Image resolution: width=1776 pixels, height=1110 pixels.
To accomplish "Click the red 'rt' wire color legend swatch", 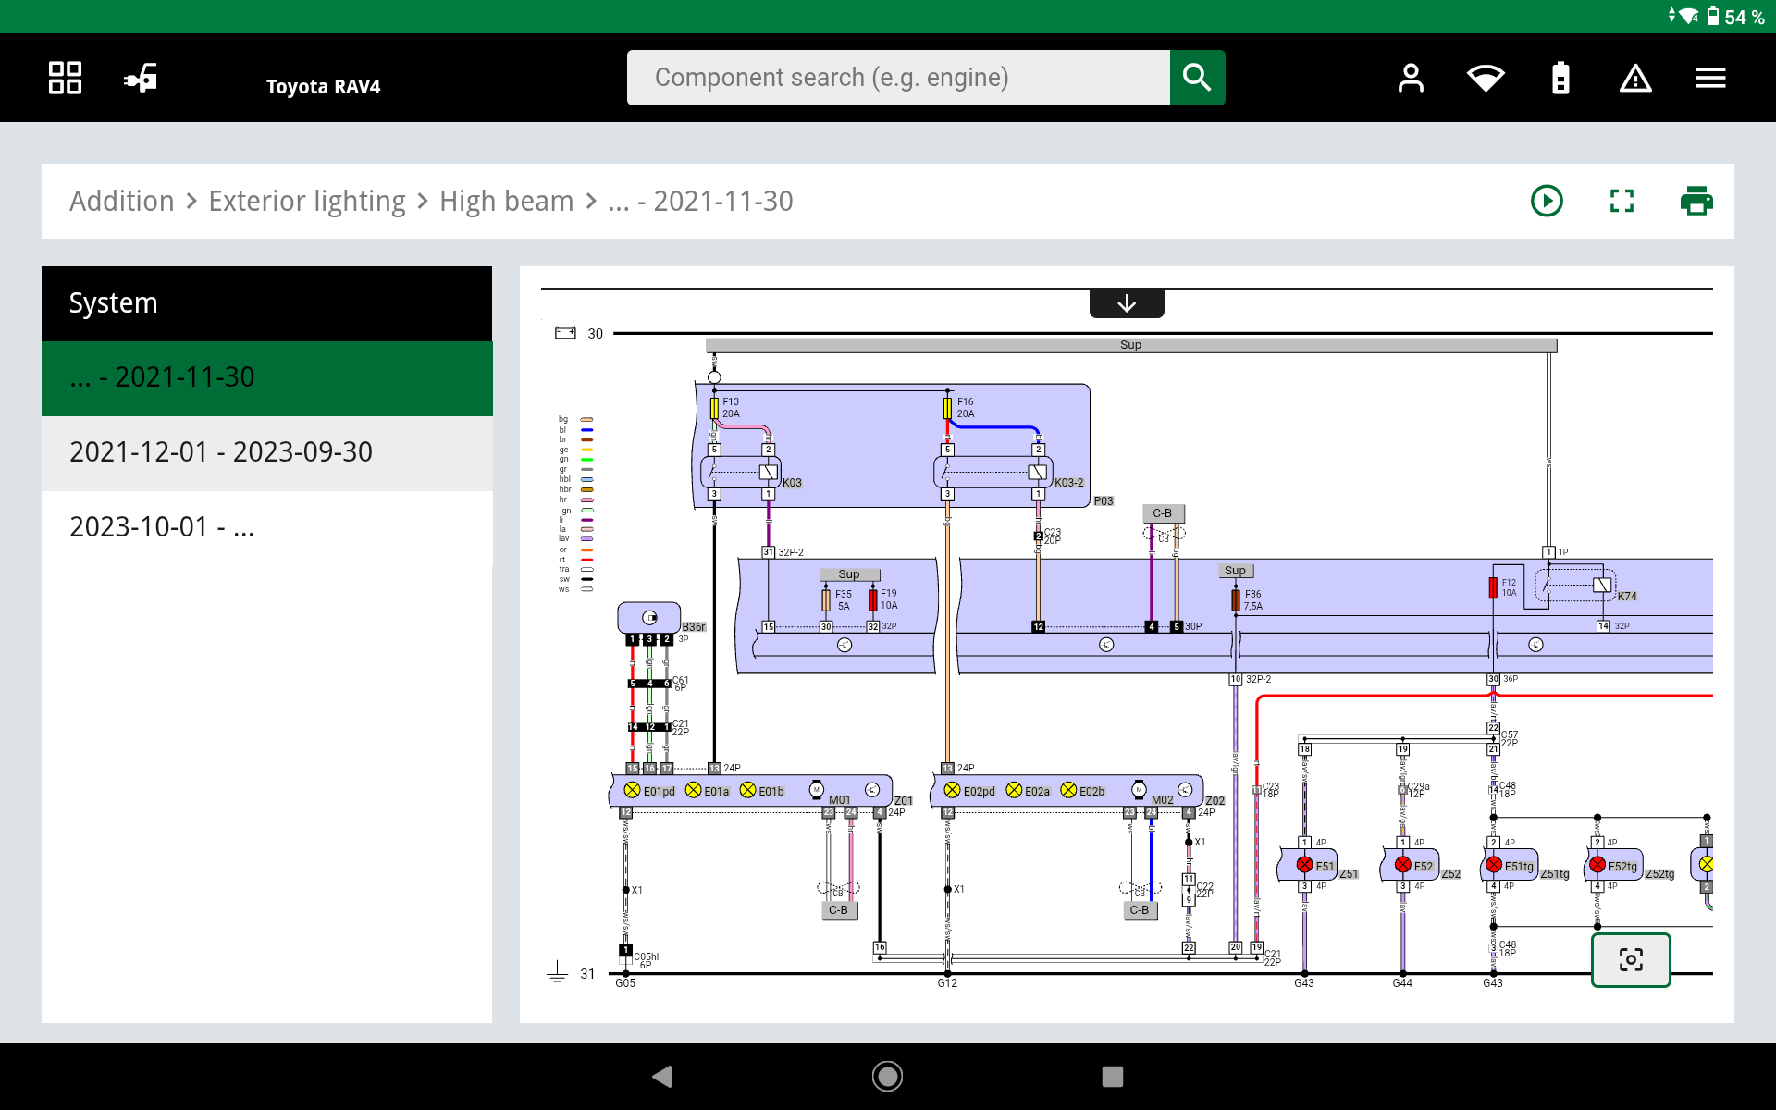I will (586, 560).
